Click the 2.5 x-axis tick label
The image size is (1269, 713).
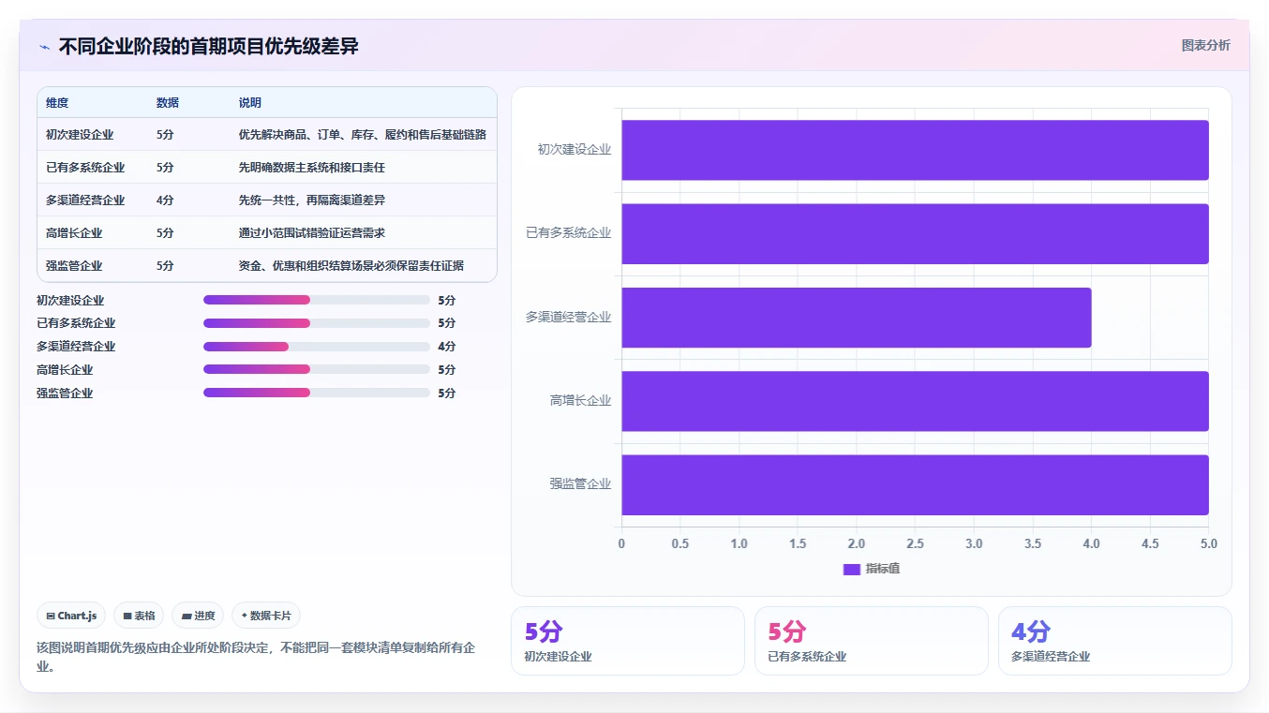click(915, 543)
